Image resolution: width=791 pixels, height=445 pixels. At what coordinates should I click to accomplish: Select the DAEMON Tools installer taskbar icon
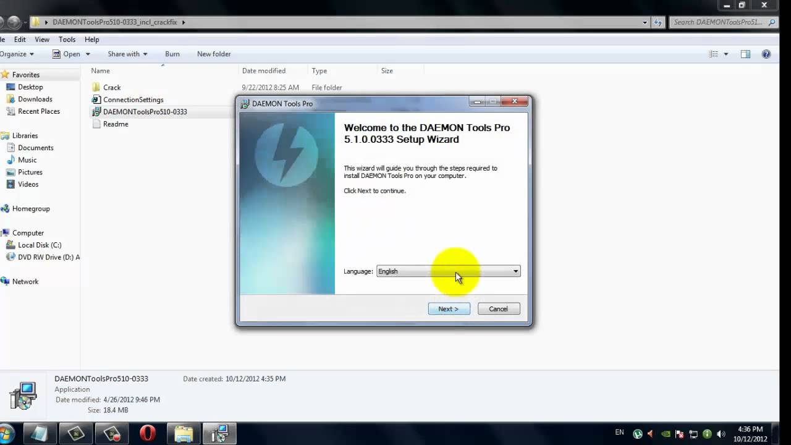pyautogui.click(x=219, y=433)
